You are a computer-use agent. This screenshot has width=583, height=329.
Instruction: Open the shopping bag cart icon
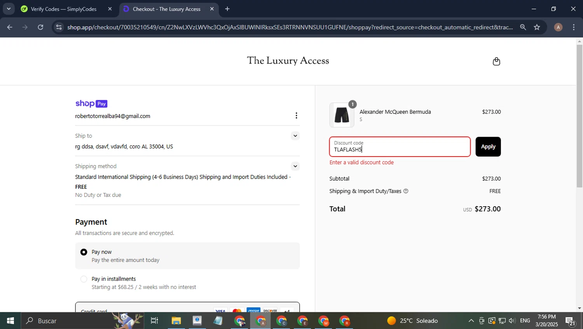tap(496, 61)
